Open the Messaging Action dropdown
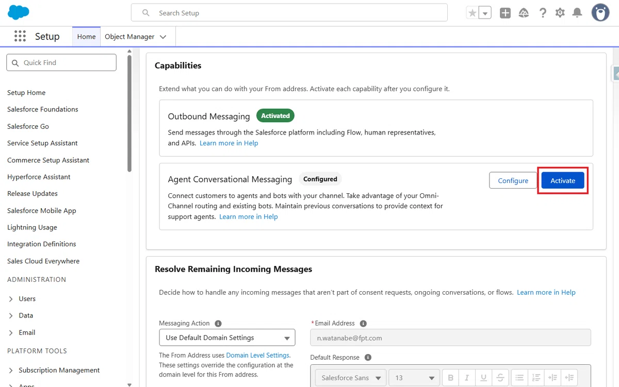The width and height of the screenshot is (619, 387). tap(227, 338)
